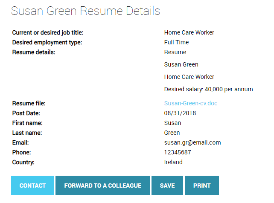
Task: Click the 'Country:' label
Action: (23, 162)
